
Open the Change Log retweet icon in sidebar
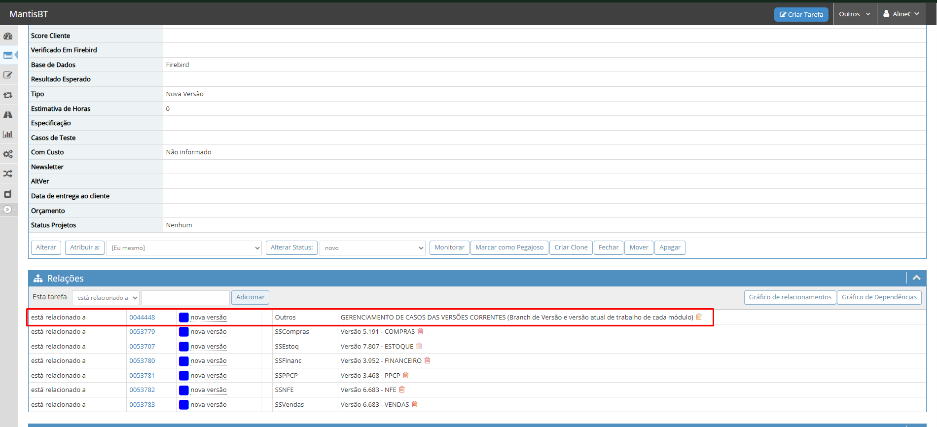click(x=8, y=95)
